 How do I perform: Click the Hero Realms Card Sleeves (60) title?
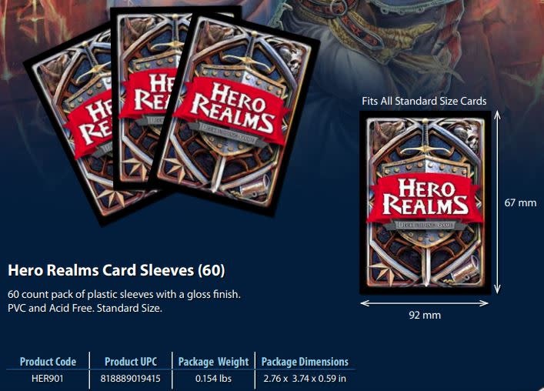[x=116, y=270]
